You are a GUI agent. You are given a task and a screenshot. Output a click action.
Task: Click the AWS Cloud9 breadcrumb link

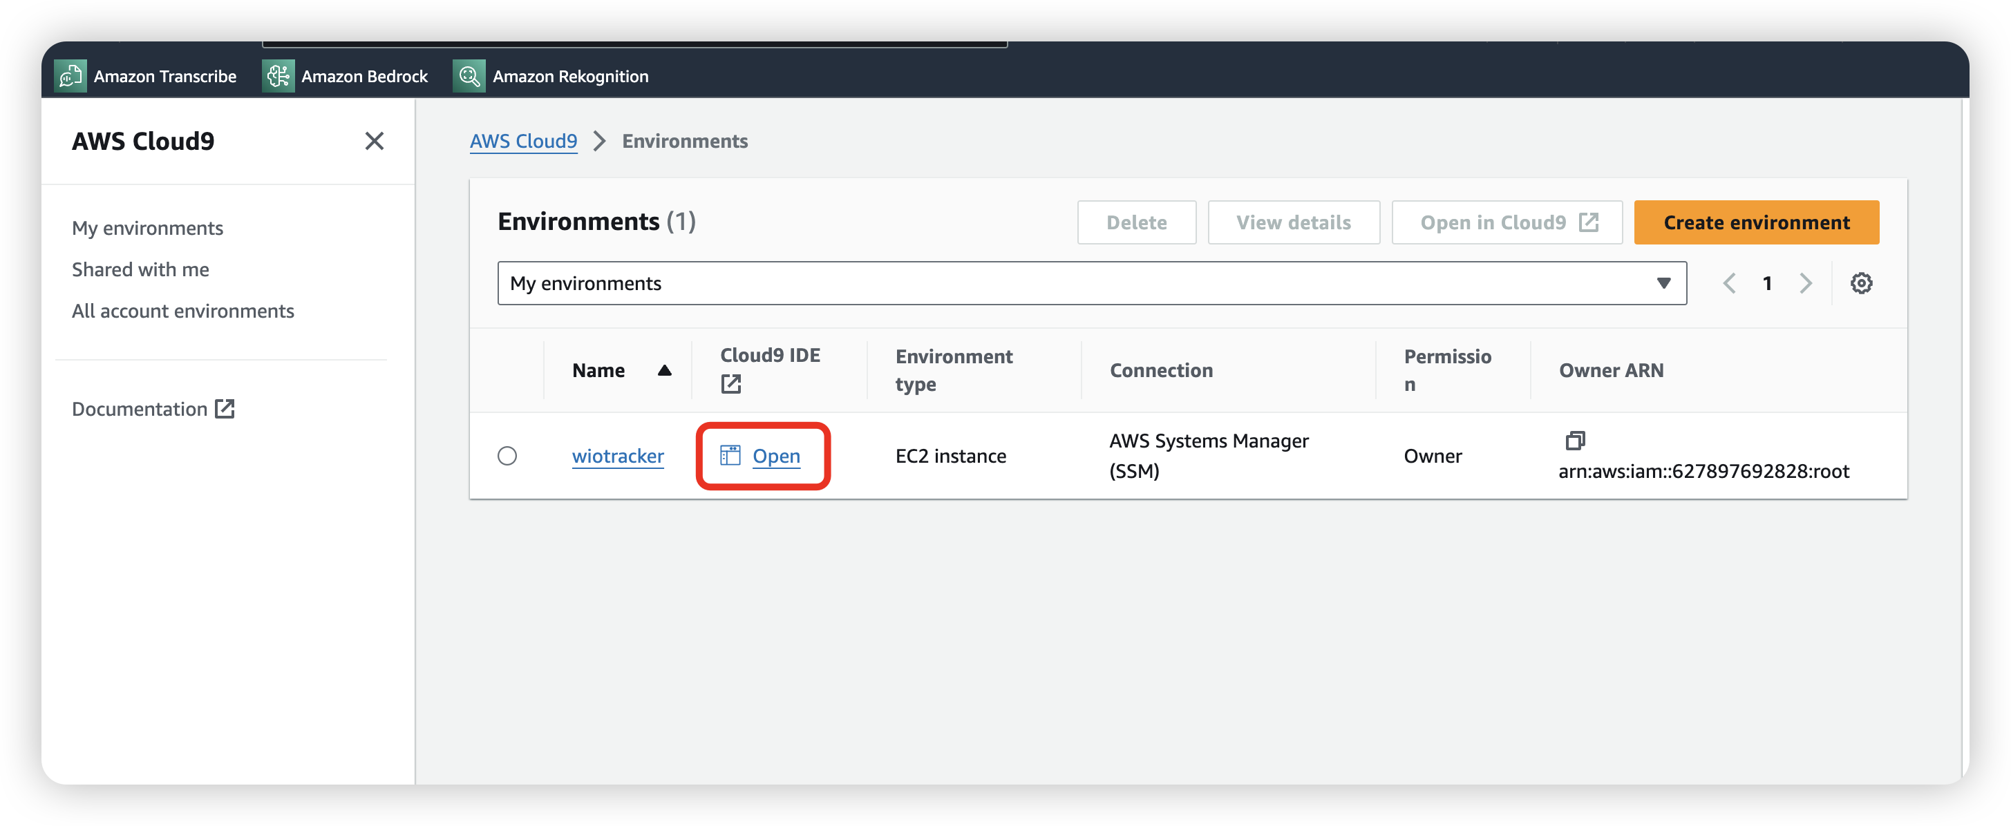pos(523,141)
